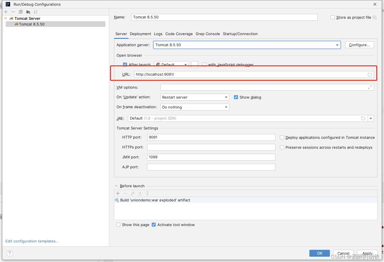
Task: Click the HTTP port field
Action: coord(211,137)
